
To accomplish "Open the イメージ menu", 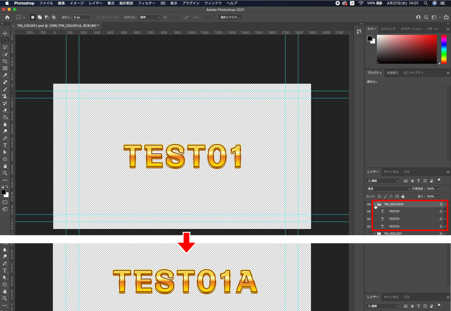I will (77, 3).
